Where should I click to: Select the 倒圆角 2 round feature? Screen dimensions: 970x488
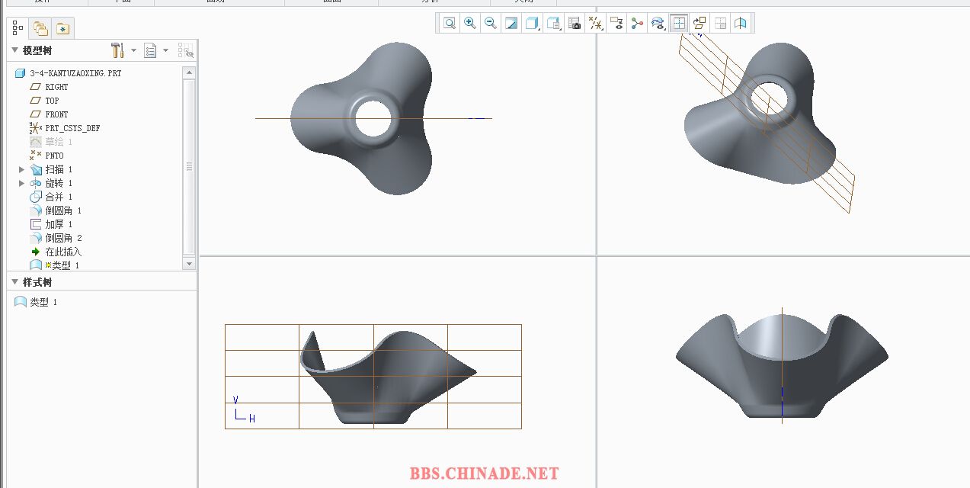[63, 238]
